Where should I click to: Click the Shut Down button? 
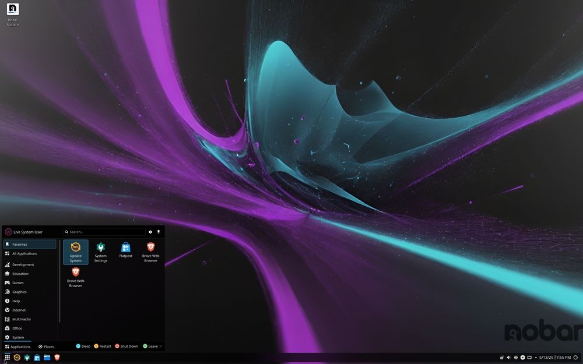pos(127,346)
